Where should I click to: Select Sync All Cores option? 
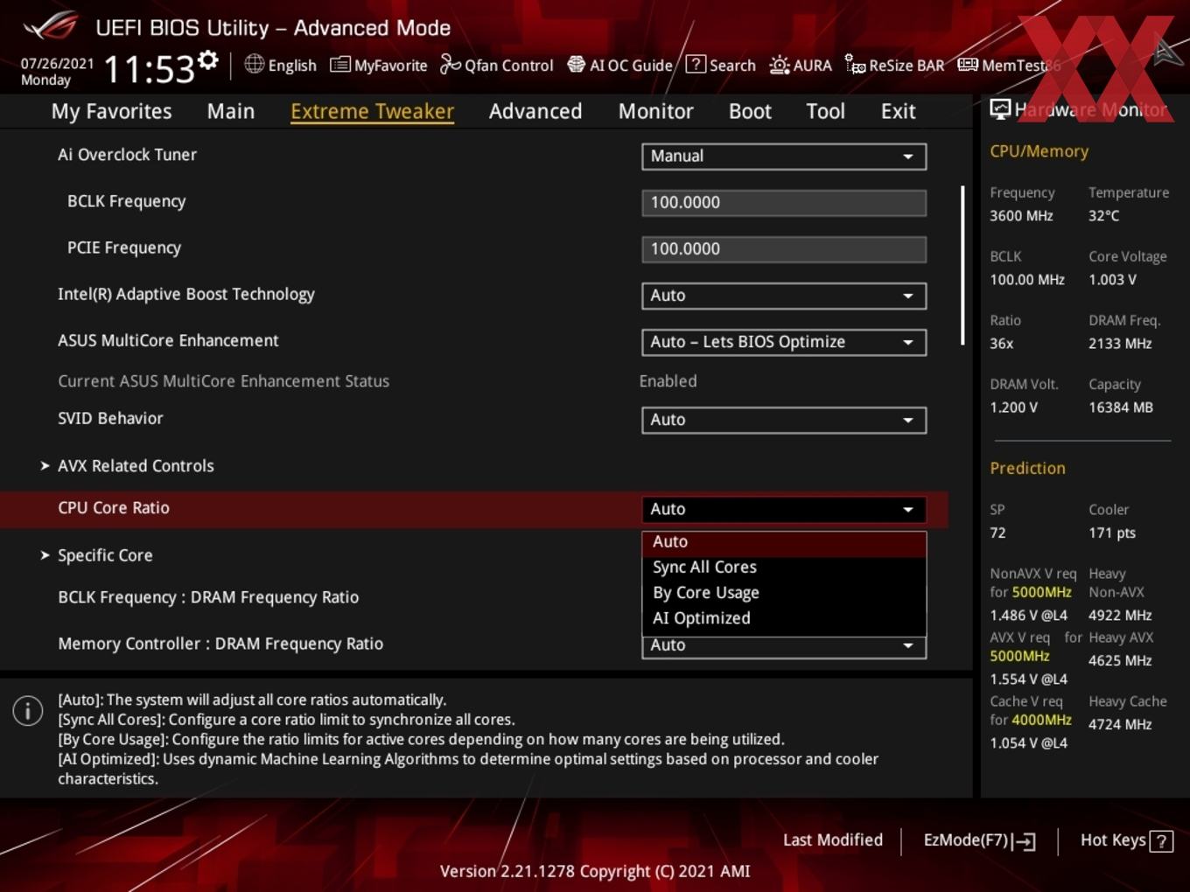[784, 568]
